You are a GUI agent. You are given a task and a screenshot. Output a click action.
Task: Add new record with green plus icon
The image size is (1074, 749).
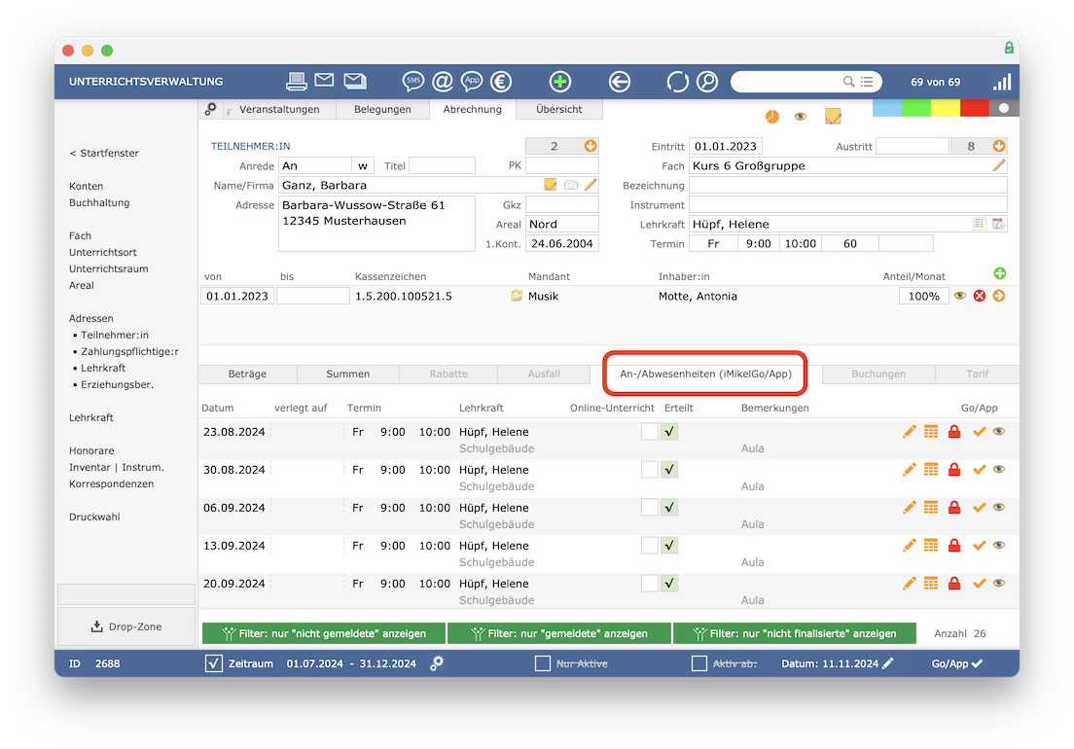[560, 82]
